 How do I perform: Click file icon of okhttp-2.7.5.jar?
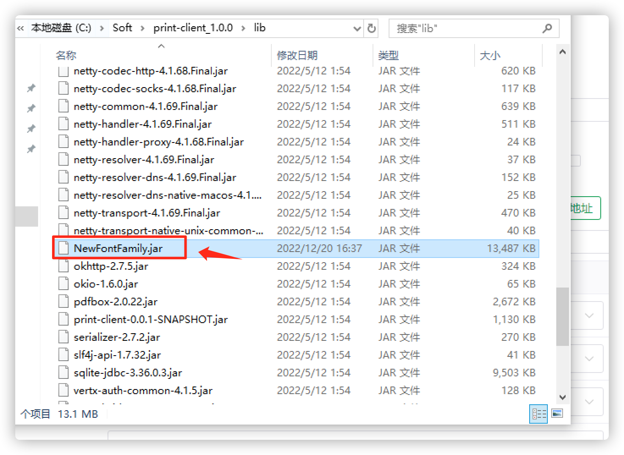pos(64,266)
